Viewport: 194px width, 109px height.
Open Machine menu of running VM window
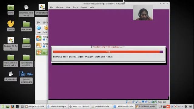pyautogui.click(x=59, y=7)
